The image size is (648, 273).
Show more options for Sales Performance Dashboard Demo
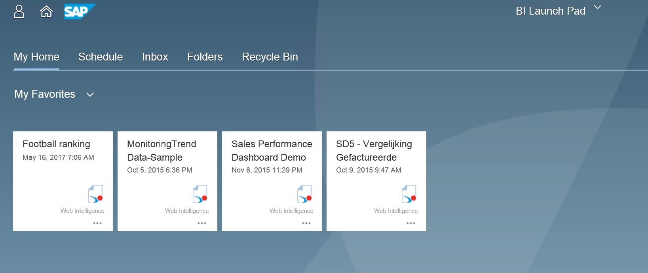pyautogui.click(x=306, y=223)
